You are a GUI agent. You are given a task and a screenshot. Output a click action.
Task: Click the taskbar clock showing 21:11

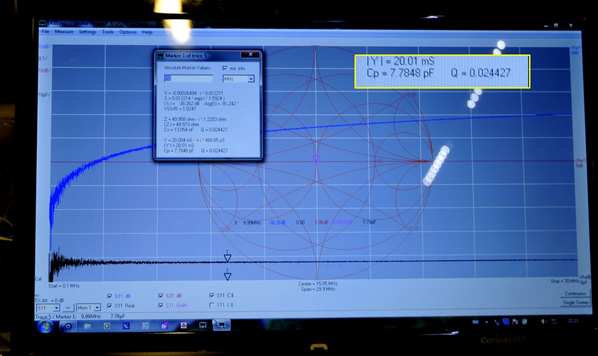click(x=572, y=321)
